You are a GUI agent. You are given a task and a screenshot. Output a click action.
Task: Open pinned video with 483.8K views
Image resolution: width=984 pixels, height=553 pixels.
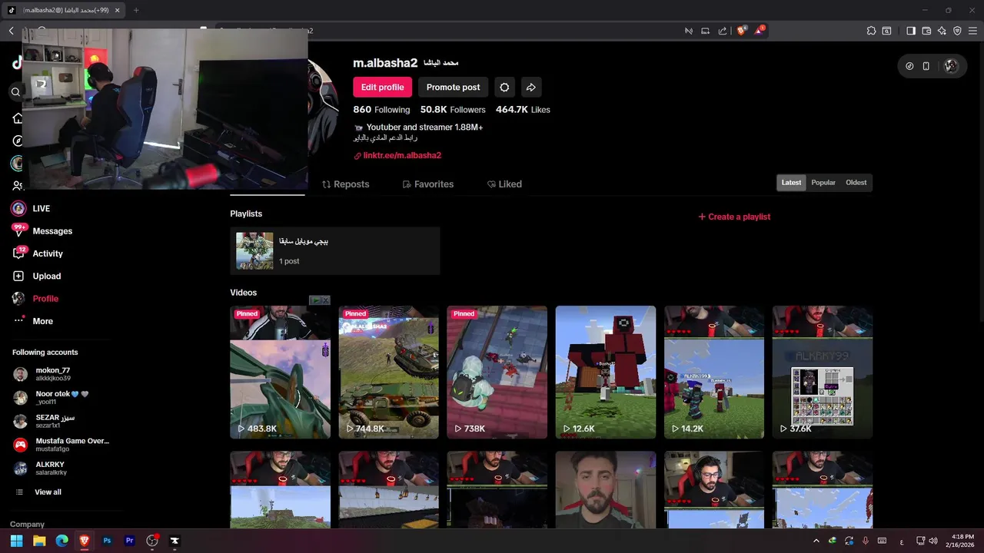[x=280, y=372]
